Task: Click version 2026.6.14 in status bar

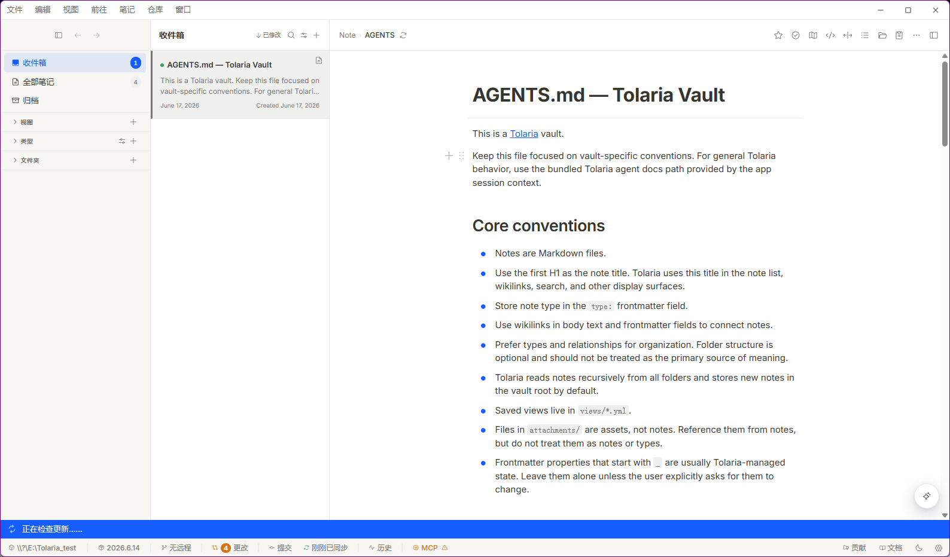Action: click(119, 548)
